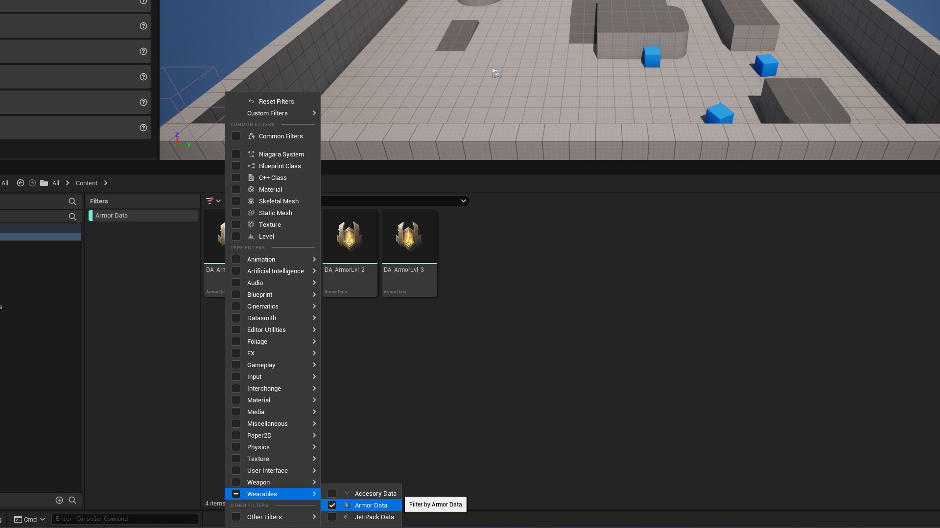This screenshot has height=528, width=940.
Task: Tick the Static Mesh filter checkbox
Action: tap(236, 213)
